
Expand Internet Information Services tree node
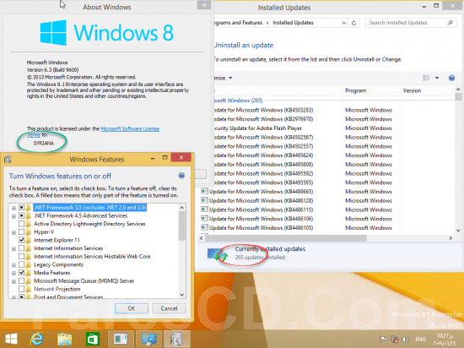pos(13,249)
